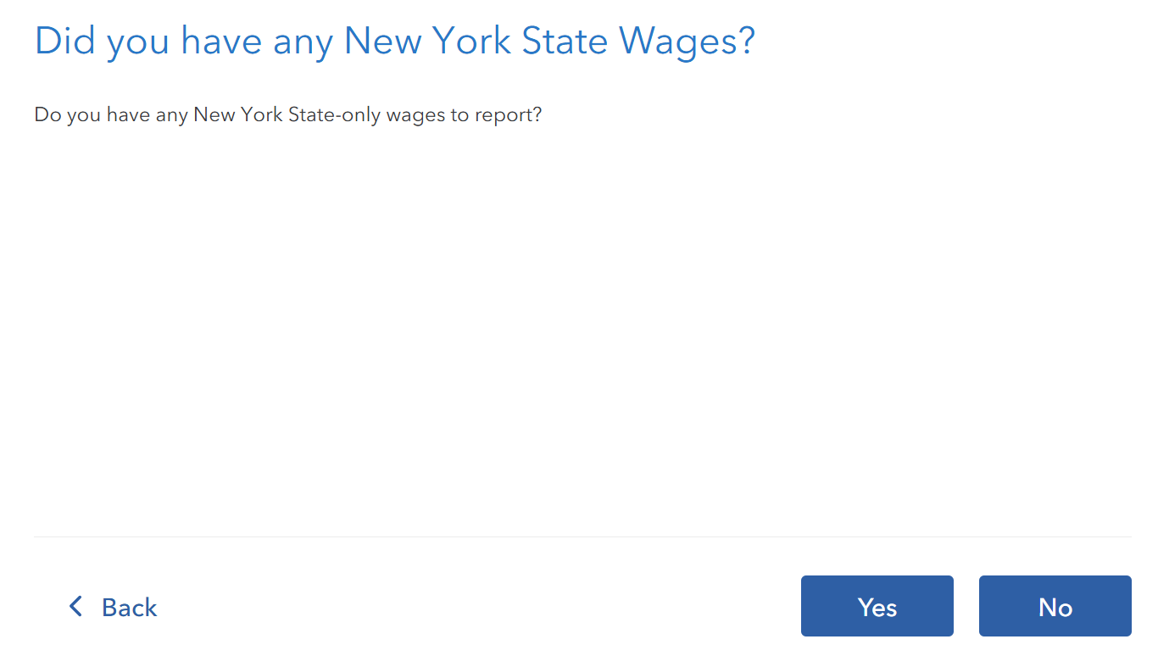Choose the blue Yes option
Screen dimensions: 1158x667
877,606
